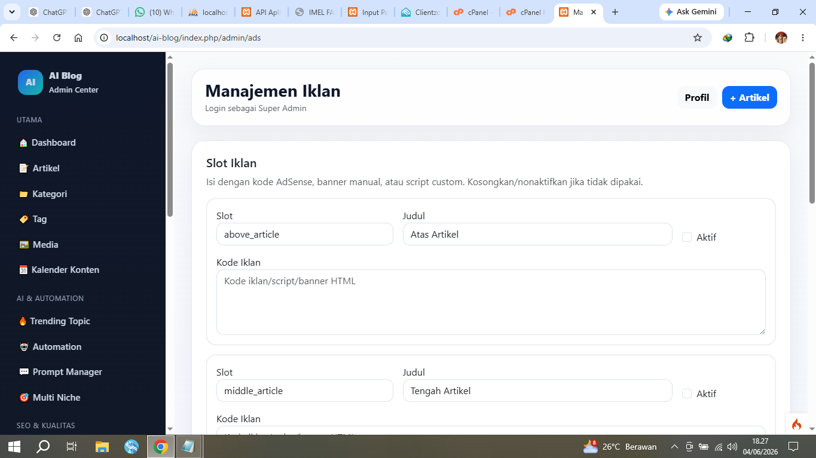Click the sidebar scrollbar down arrow
Image resolution: width=816 pixels, height=458 pixels.
point(170,429)
